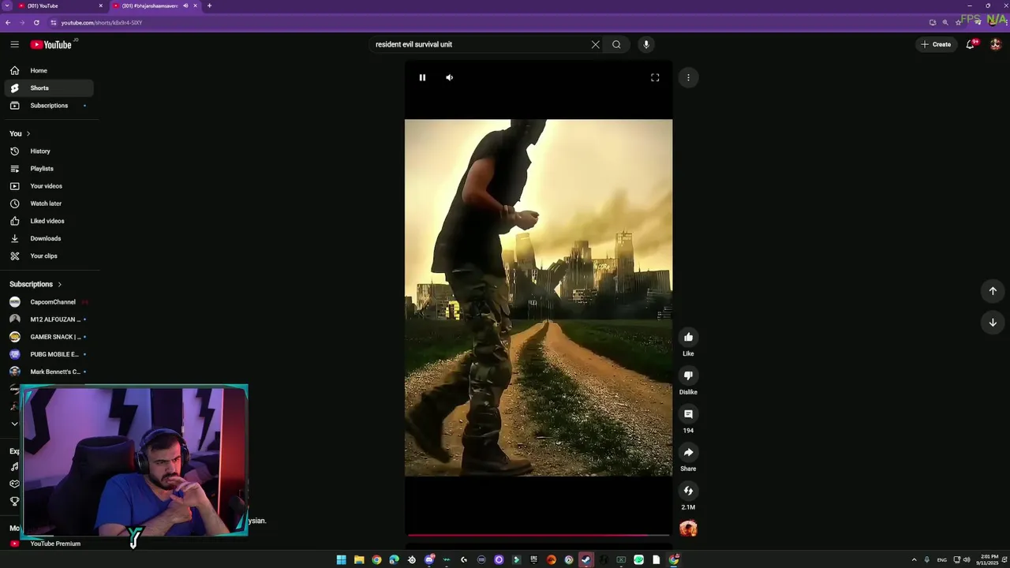Close the first YouTube browser tab
1010x568 pixels.
coord(100,6)
